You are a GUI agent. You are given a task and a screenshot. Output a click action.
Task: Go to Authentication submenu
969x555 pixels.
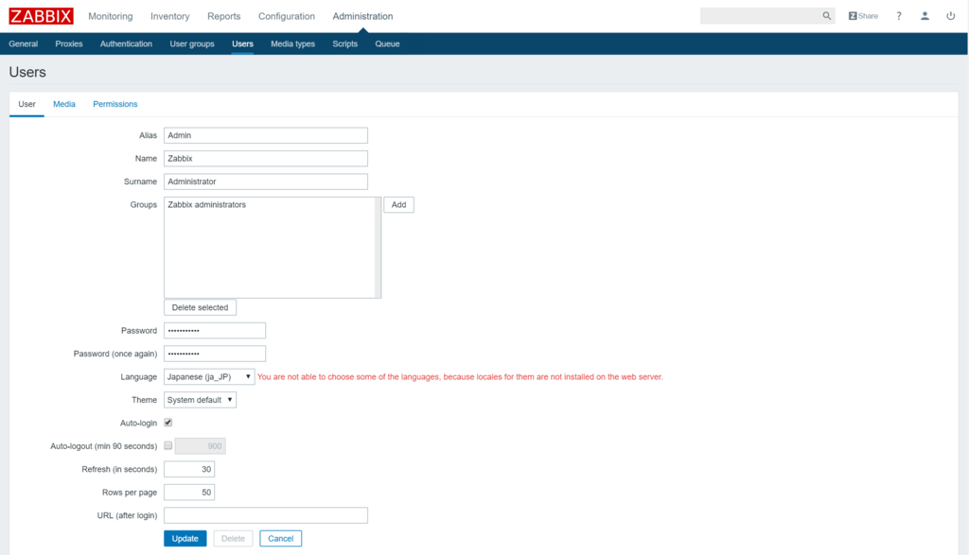tap(126, 43)
